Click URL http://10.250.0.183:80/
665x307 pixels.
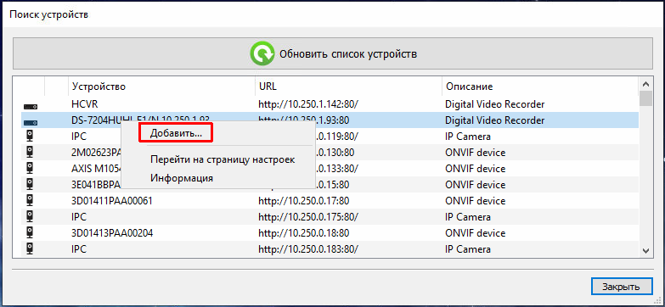pos(308,249)
